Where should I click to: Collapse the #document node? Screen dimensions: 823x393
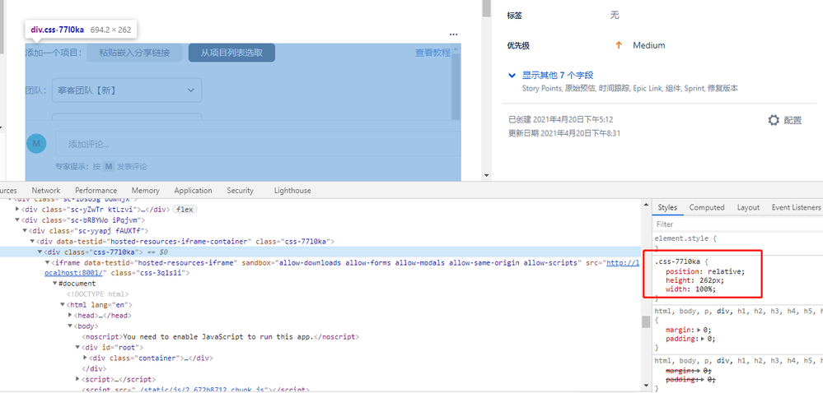pos(54,284)
